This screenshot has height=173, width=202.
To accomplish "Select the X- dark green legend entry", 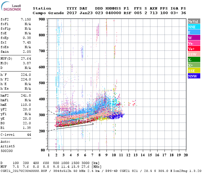I will pyautogui.click(x=194, y=60).
